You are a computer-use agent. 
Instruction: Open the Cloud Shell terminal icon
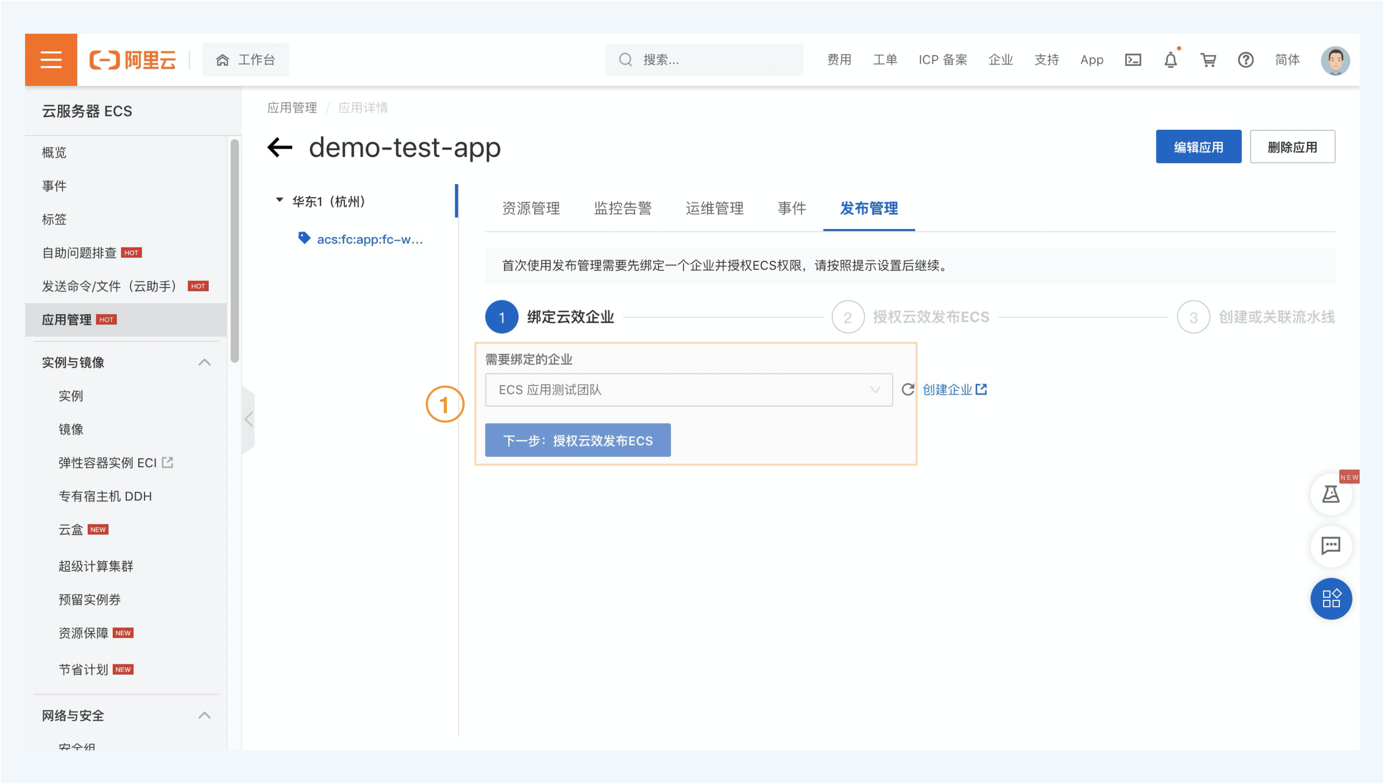coord(1133,60)
